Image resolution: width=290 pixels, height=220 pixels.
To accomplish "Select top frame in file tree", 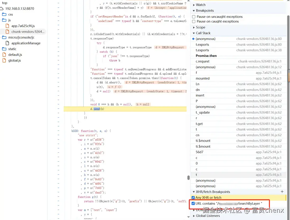I will point(5,3).
